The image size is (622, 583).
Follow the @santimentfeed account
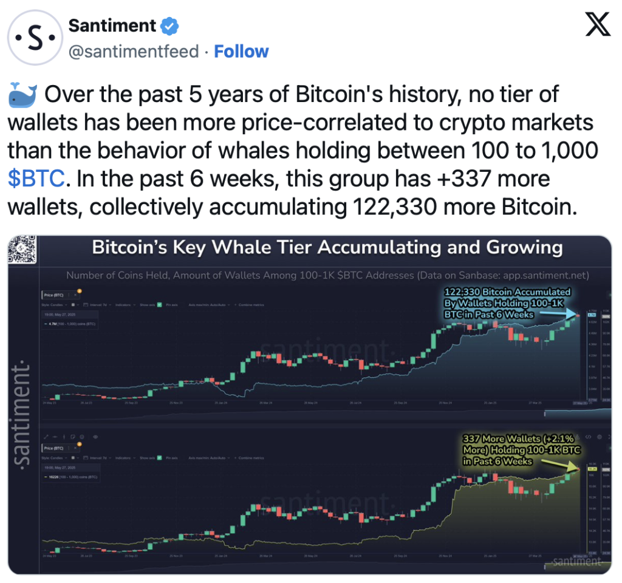[x=241, y=52]
